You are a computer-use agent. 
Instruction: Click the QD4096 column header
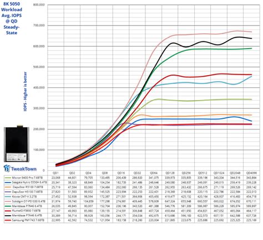[x=251, y=173]
